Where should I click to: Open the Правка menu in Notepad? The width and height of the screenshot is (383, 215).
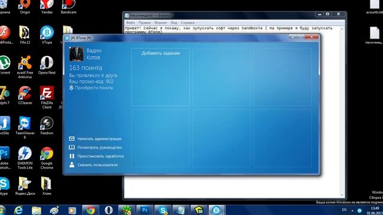click(144, 23)
